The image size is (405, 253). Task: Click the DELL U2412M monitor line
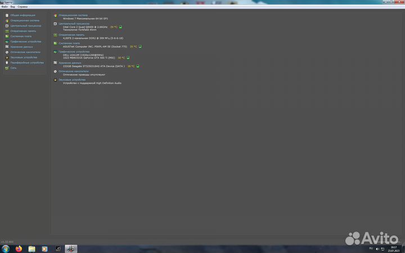(83, 55)
